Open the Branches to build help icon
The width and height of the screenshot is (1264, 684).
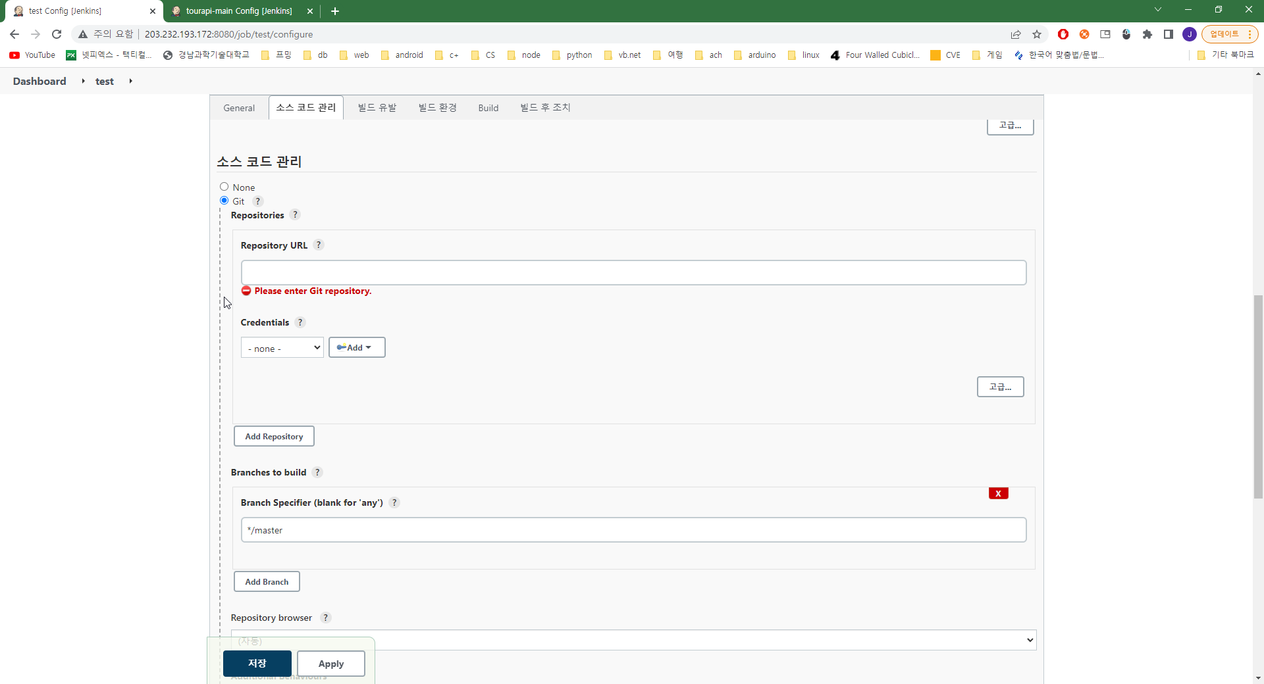[x=317, y=472]
